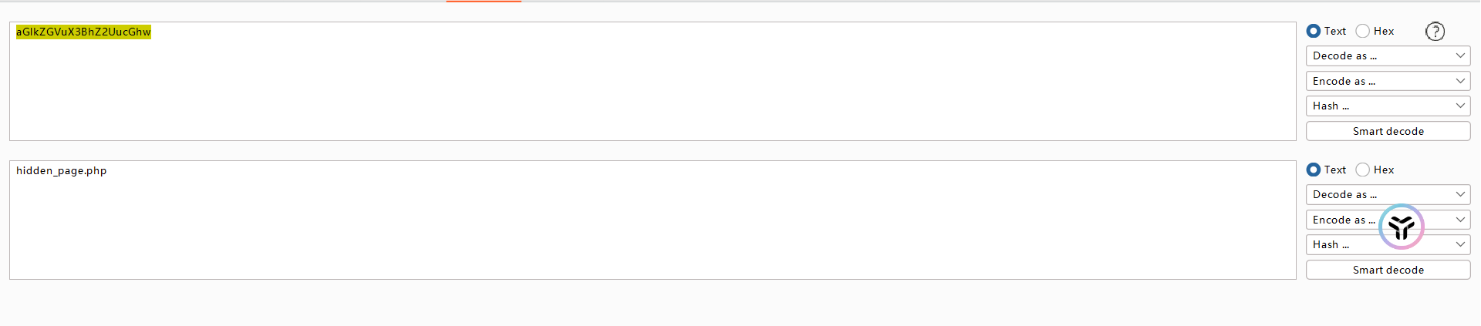Select the Text radio for the bottom panel
The height and width of the screenshot is (326, 1481).
(x=1314, y=170)
